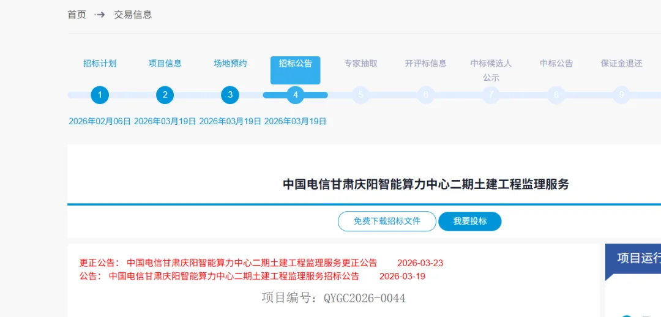Screen dimensions: 661x317
Task: Select the active 招标公告 step tab
Action: (296, 70)
